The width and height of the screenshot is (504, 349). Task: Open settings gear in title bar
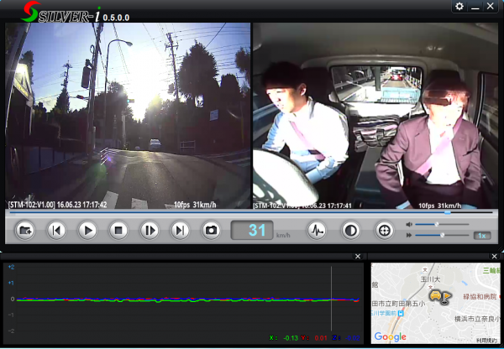(x=459, y=7)
